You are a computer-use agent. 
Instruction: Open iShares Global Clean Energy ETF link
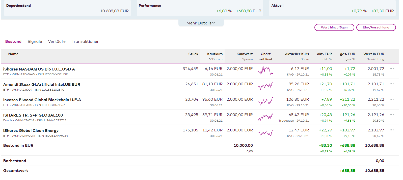coord(31,130)
